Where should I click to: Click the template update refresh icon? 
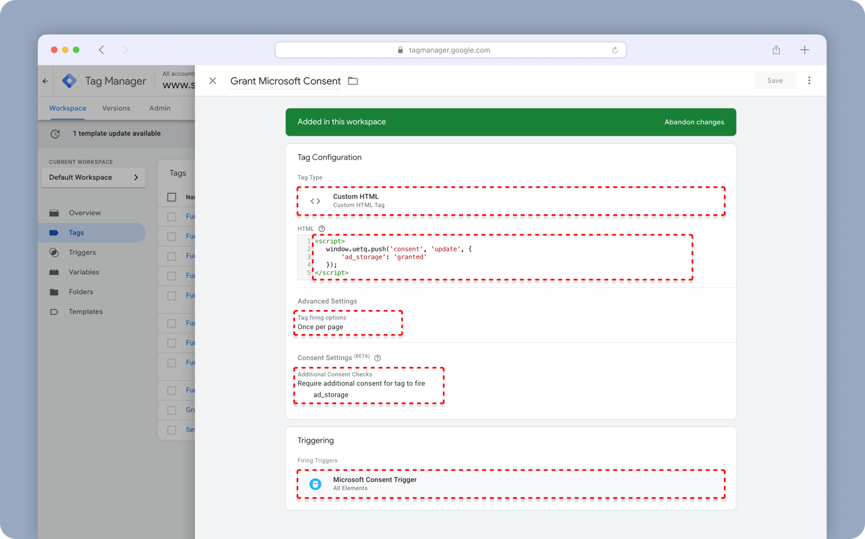coord(55,134)
